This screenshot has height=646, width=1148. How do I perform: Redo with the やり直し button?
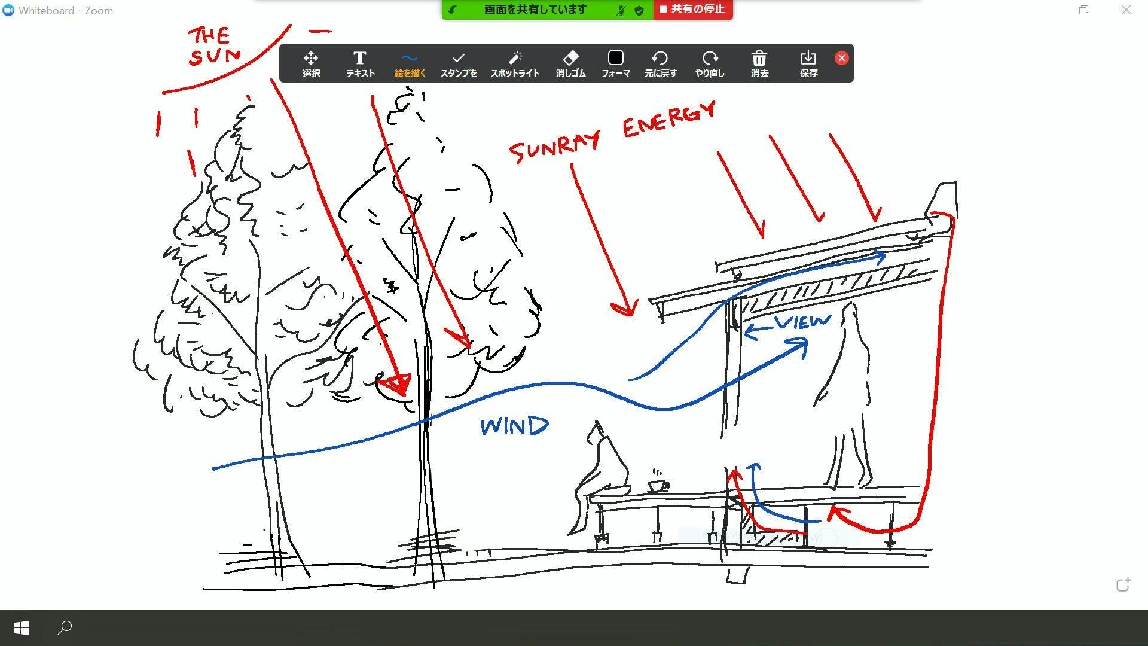[x=710, y=63]
